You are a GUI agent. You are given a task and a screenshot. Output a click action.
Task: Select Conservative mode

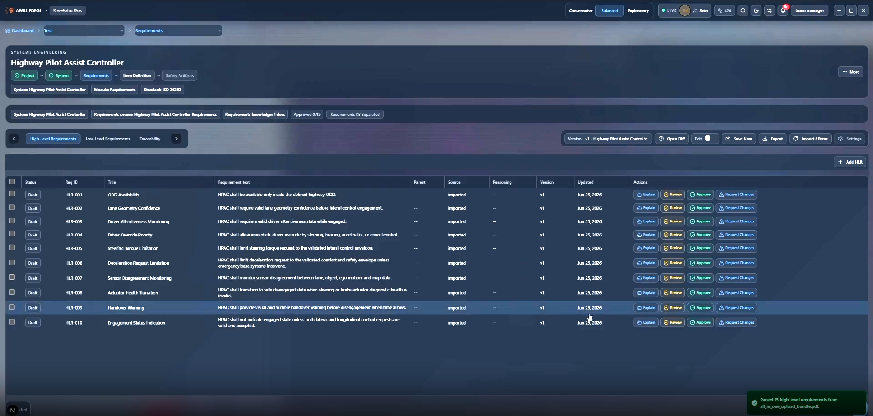click(581, 10)
